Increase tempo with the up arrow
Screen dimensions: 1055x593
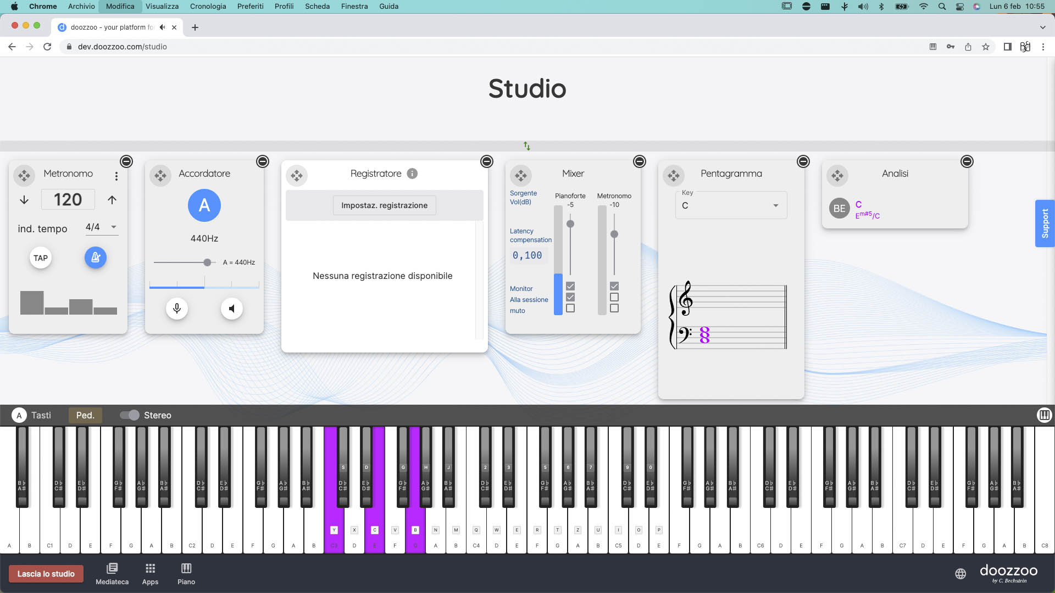[x=112, y=200]
